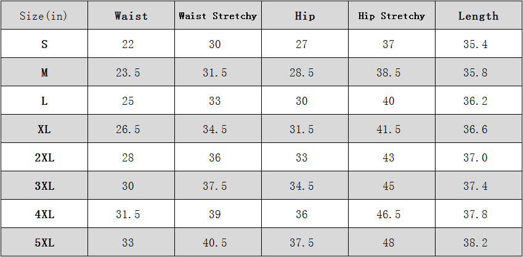Select the "5XL" size row label
523x257 pixels.
click(44, 243)
